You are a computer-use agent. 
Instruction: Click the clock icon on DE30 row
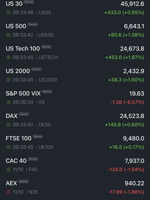tap(8, 125)
